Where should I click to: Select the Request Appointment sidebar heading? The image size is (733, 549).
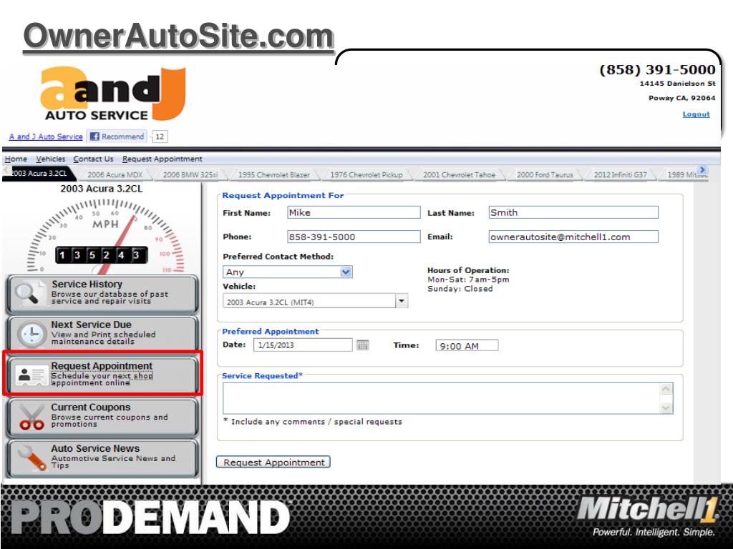pos(102,365)
